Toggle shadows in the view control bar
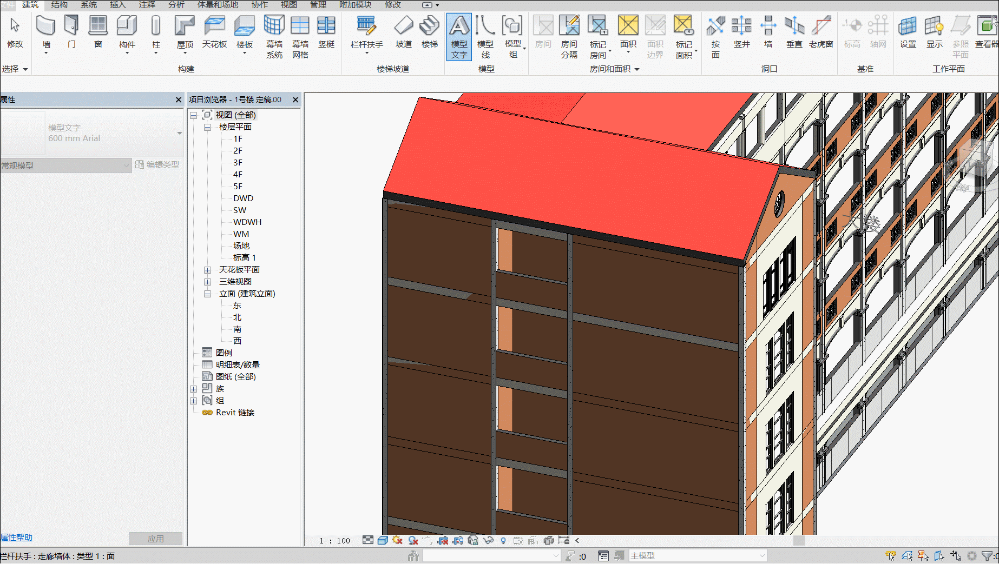999x564 pixels. coord(413,540)
